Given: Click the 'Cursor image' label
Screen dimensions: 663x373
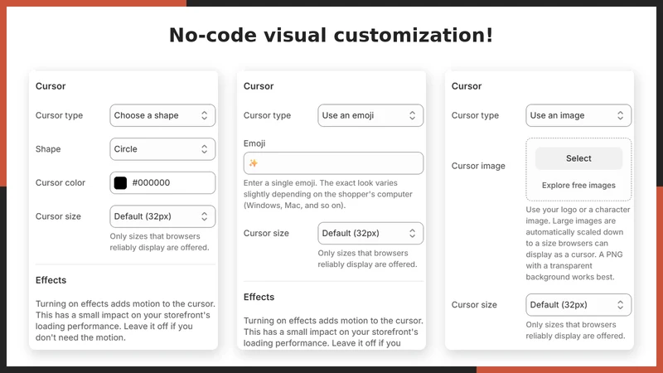Looking at the screenshot, I should click(478, 166).
